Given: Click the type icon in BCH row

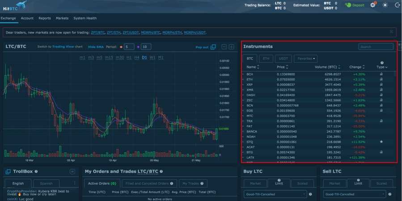Looking at the screenshot, I should [381, 74].
